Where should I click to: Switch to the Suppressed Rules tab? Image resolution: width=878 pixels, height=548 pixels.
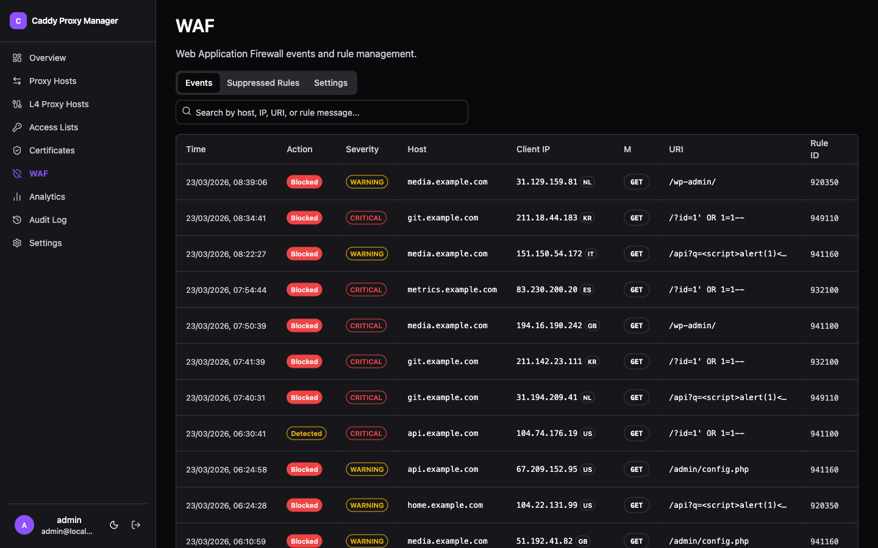[263, 83]
